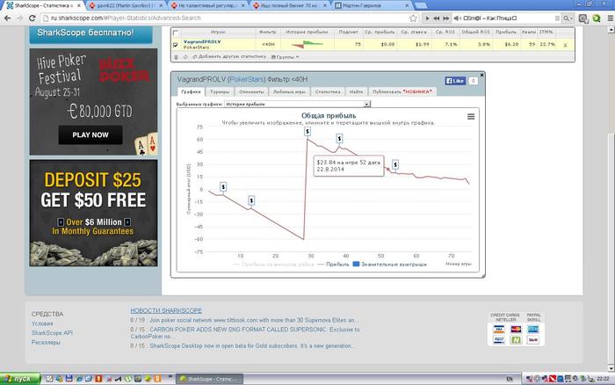
Task: Expand the 'Группы' dropdown
Action: (286, 57)
